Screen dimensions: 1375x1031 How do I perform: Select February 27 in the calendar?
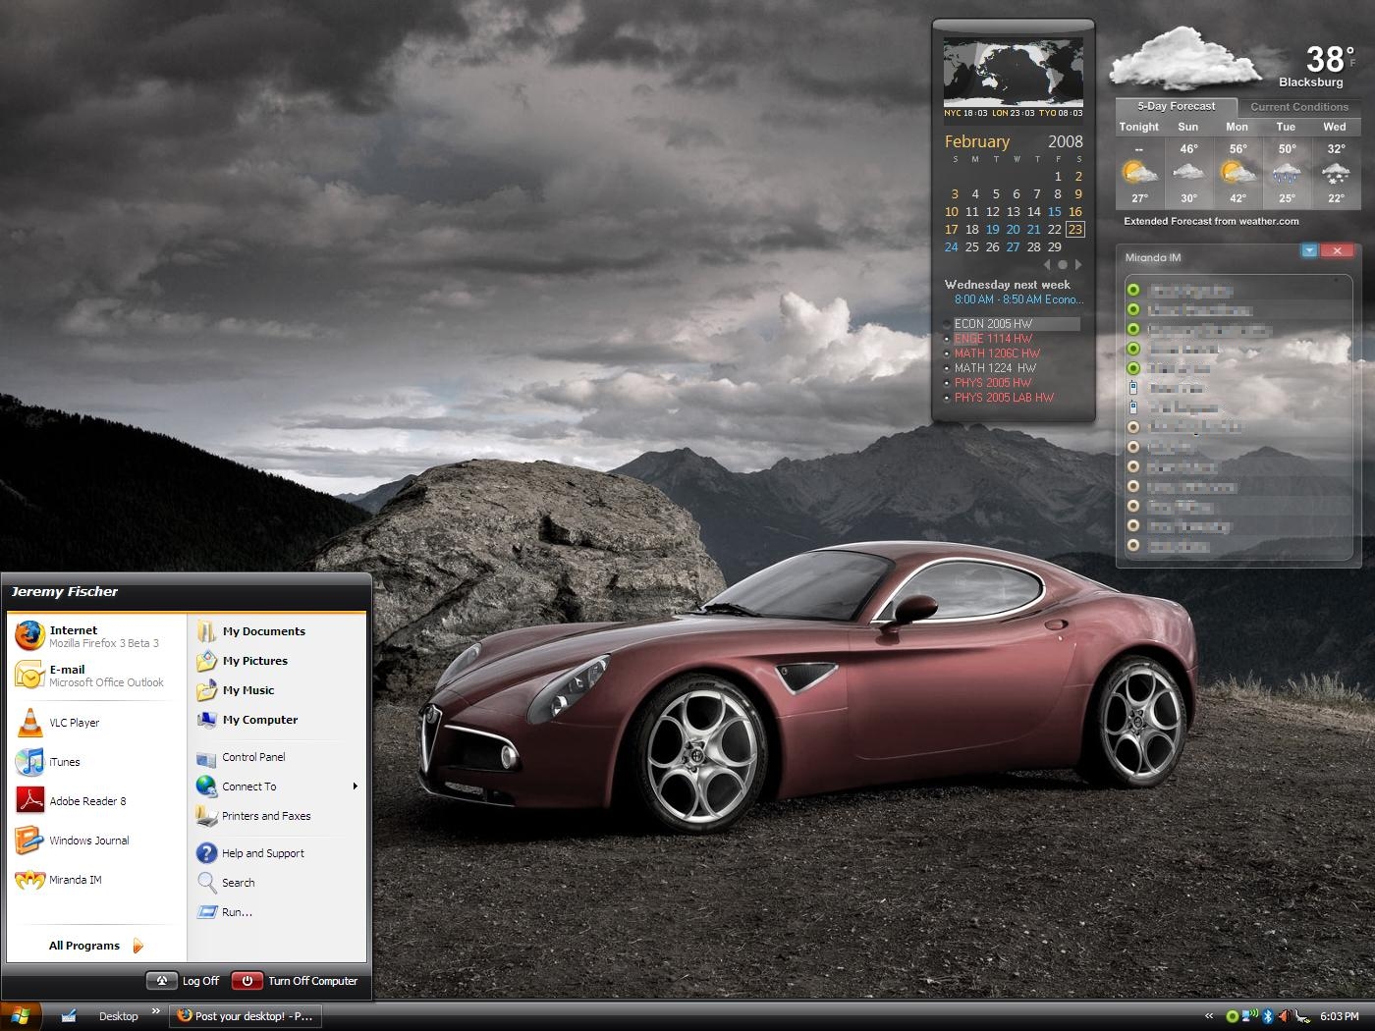point(1014,246)
